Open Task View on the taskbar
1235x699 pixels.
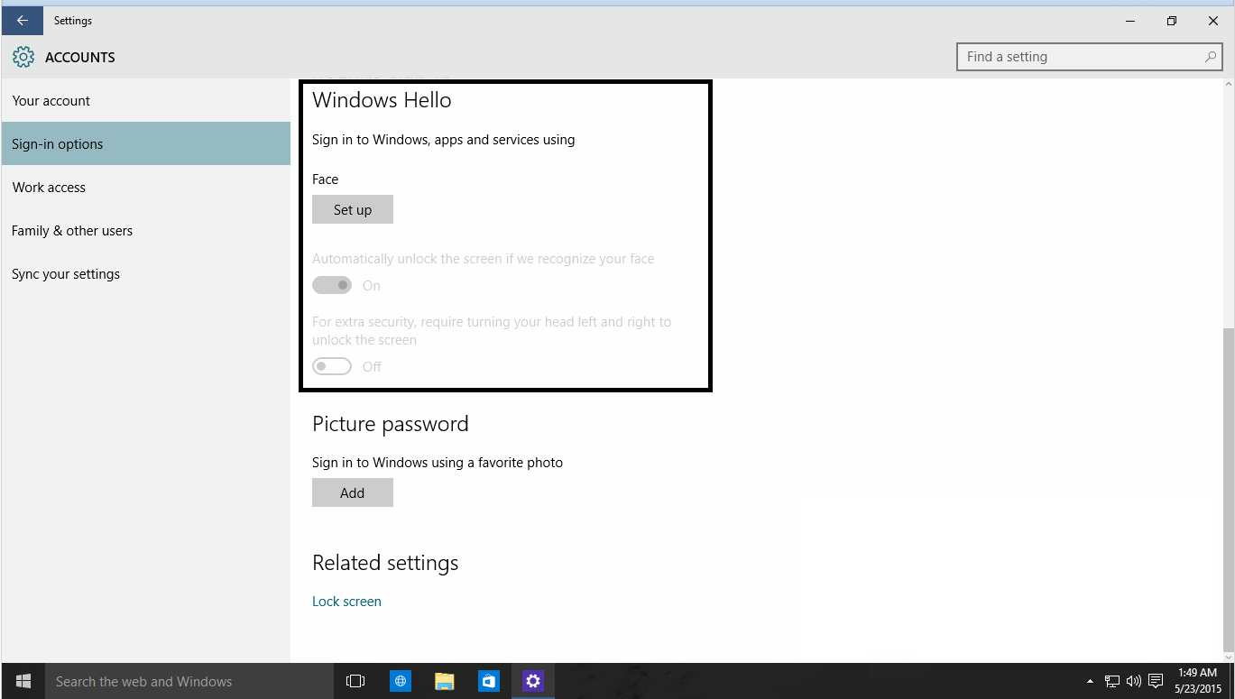[355, 681]
